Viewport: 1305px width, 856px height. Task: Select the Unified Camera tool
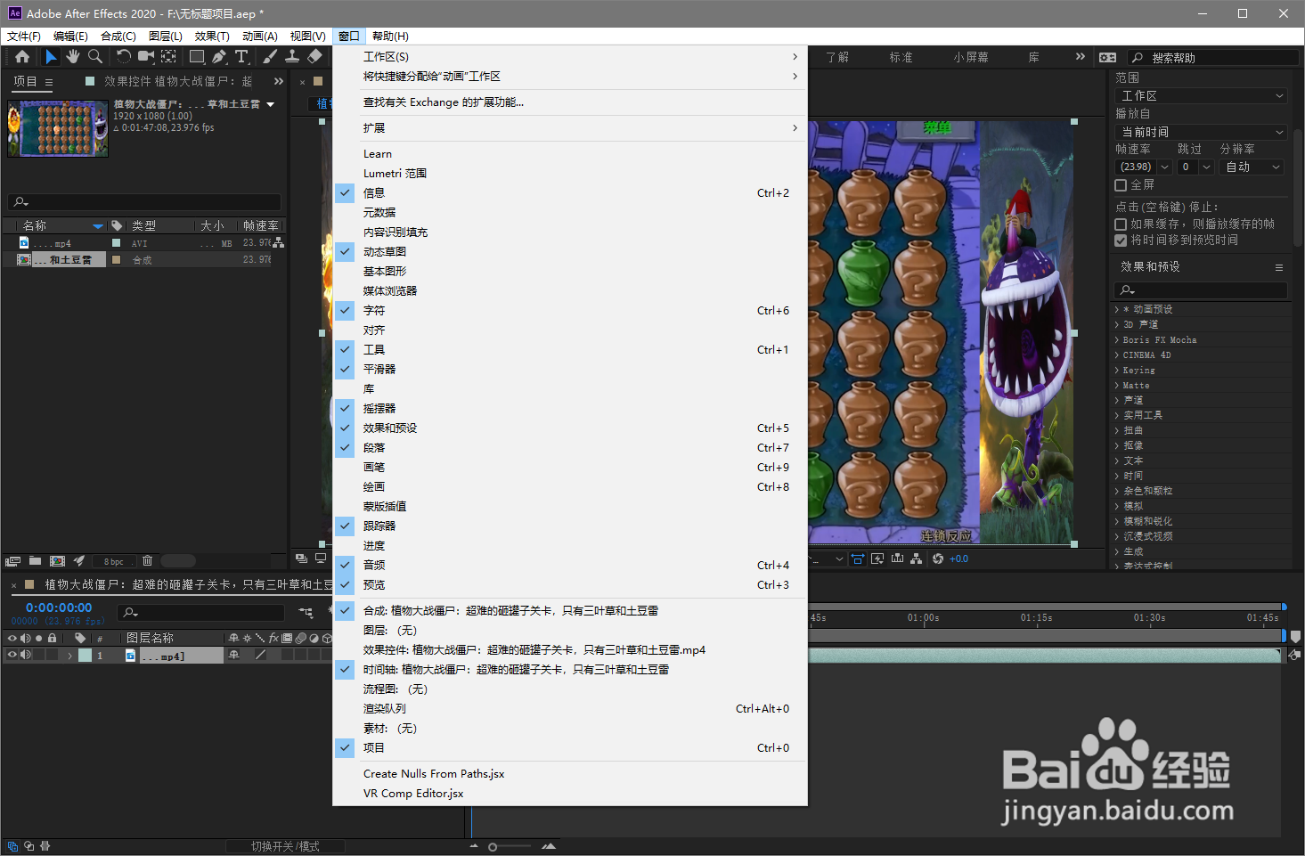point(146,57)
